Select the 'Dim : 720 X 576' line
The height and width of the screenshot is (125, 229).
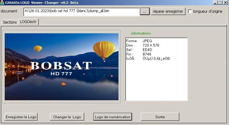tap(143, 45)
